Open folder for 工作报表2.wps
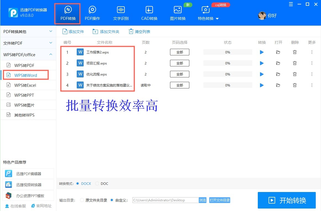 pyautogui.click(x=278, y=52)
